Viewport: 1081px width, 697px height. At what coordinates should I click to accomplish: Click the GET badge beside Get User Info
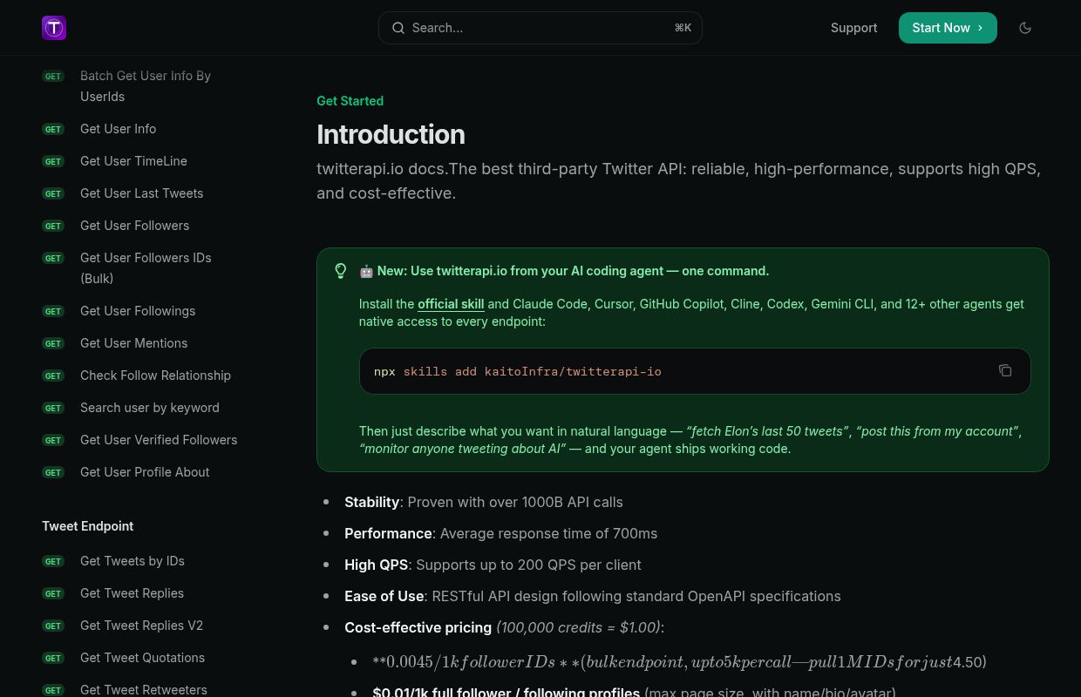point(53,129)
